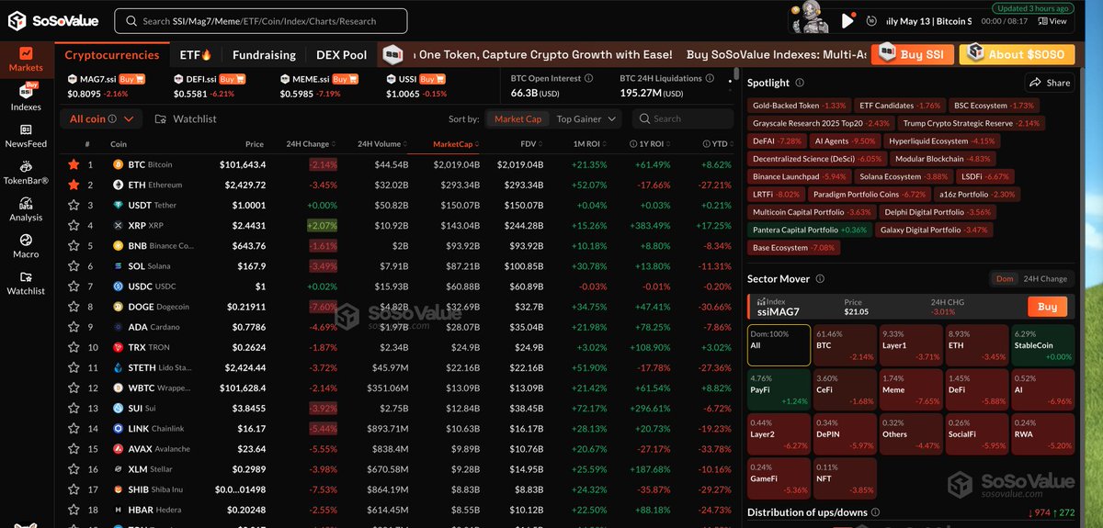This screenshot has width=1103, height=528.
Task: Switch to the Cryptocurrencies tab
Action: point(112,55)
